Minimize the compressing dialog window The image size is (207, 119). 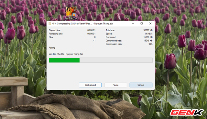(133, 24)
